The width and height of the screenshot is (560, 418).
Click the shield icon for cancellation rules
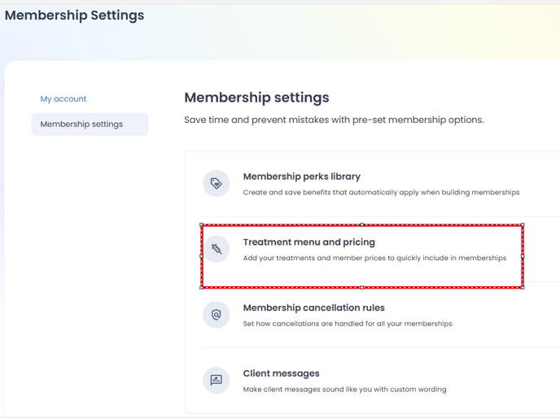coord(216,315)
